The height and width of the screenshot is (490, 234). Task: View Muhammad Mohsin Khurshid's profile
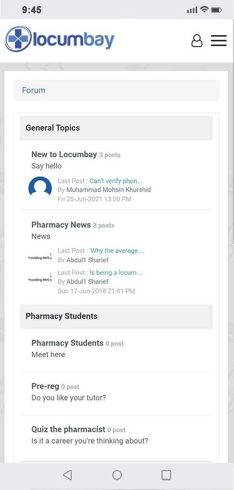tap(108, 190)
